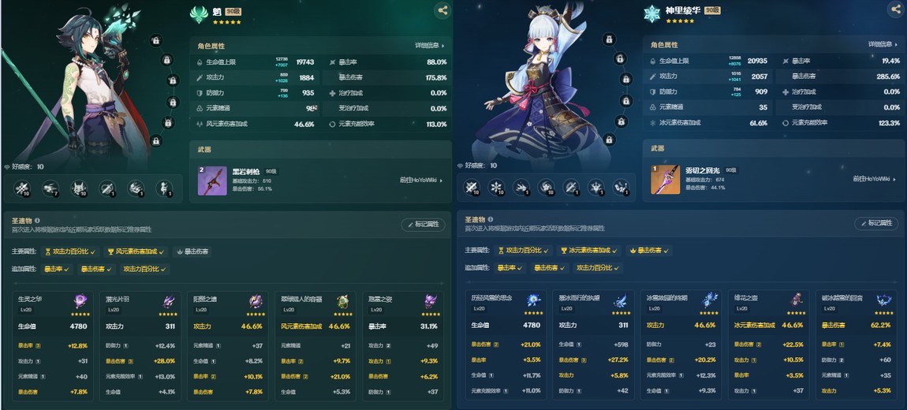Open 前往HoYoWiki link for 黑岩刺枪
Screen dimensions: 907x410
coord(421,181)
